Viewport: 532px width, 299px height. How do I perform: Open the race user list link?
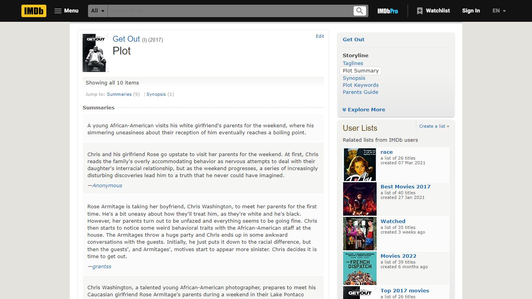pos(387,152)
